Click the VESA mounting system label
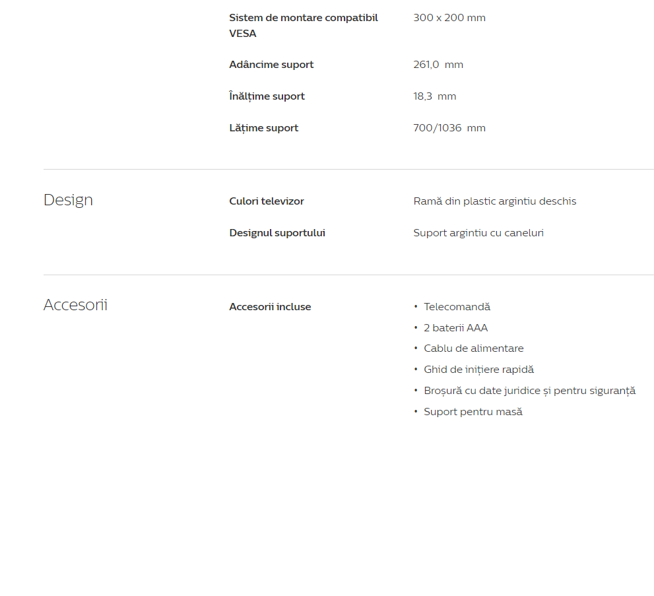654x596 pixels. pyautogui.click(x=303, y=25)
